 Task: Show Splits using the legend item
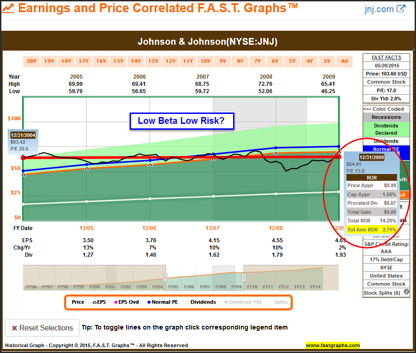coord(280,302)
